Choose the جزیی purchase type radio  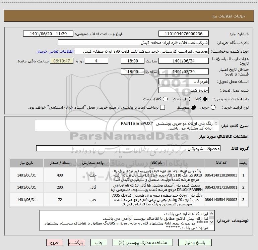(x=213, y=108)
